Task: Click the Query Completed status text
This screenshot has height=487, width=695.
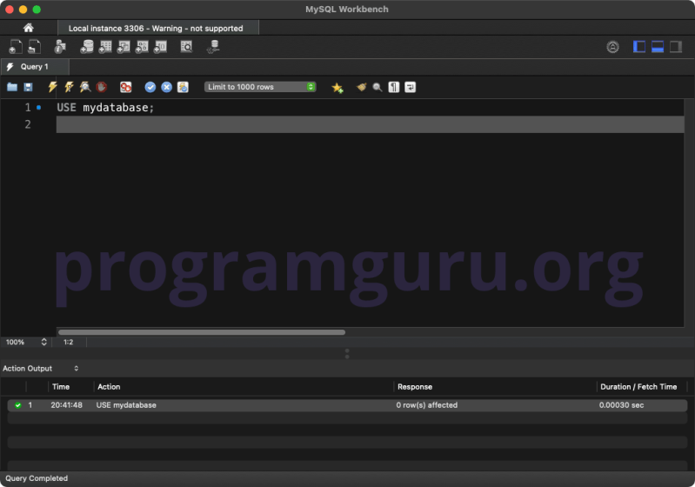Action: [x=37, y=478]
